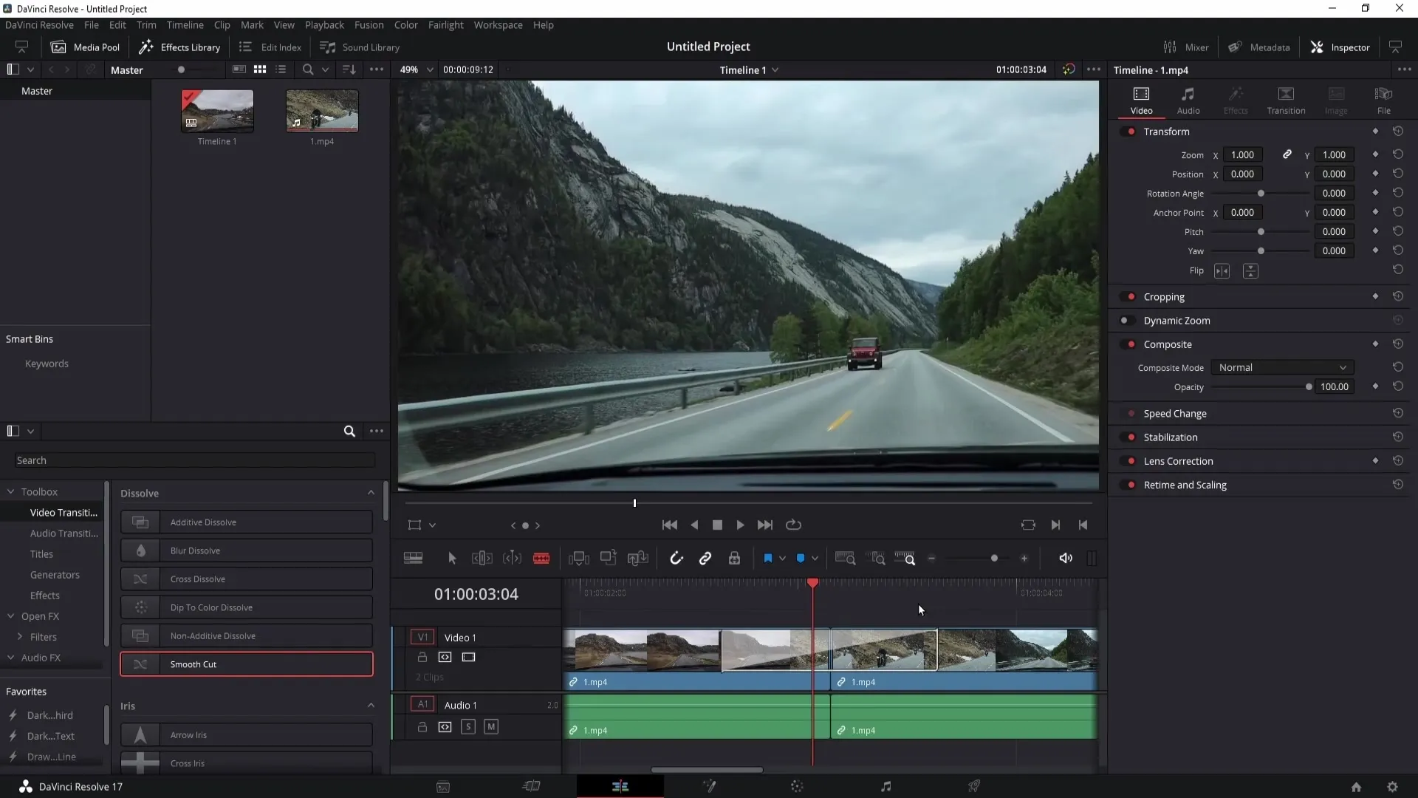The image size is (1418, 798).
Task: Open the Composite Mode dropdown
Action: point(1281,367)
